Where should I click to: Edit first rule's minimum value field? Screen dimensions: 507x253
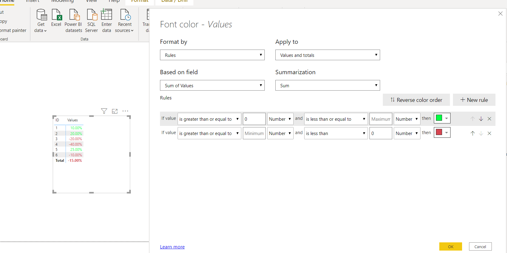(x=254, y=119)
